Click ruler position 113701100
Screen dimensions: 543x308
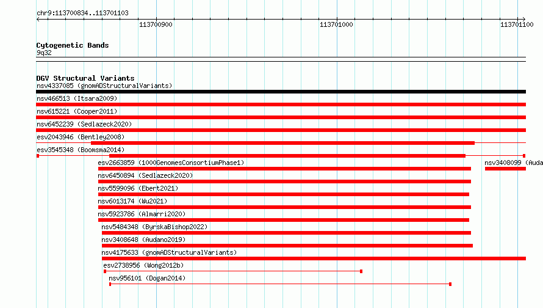tap(517, 24)
